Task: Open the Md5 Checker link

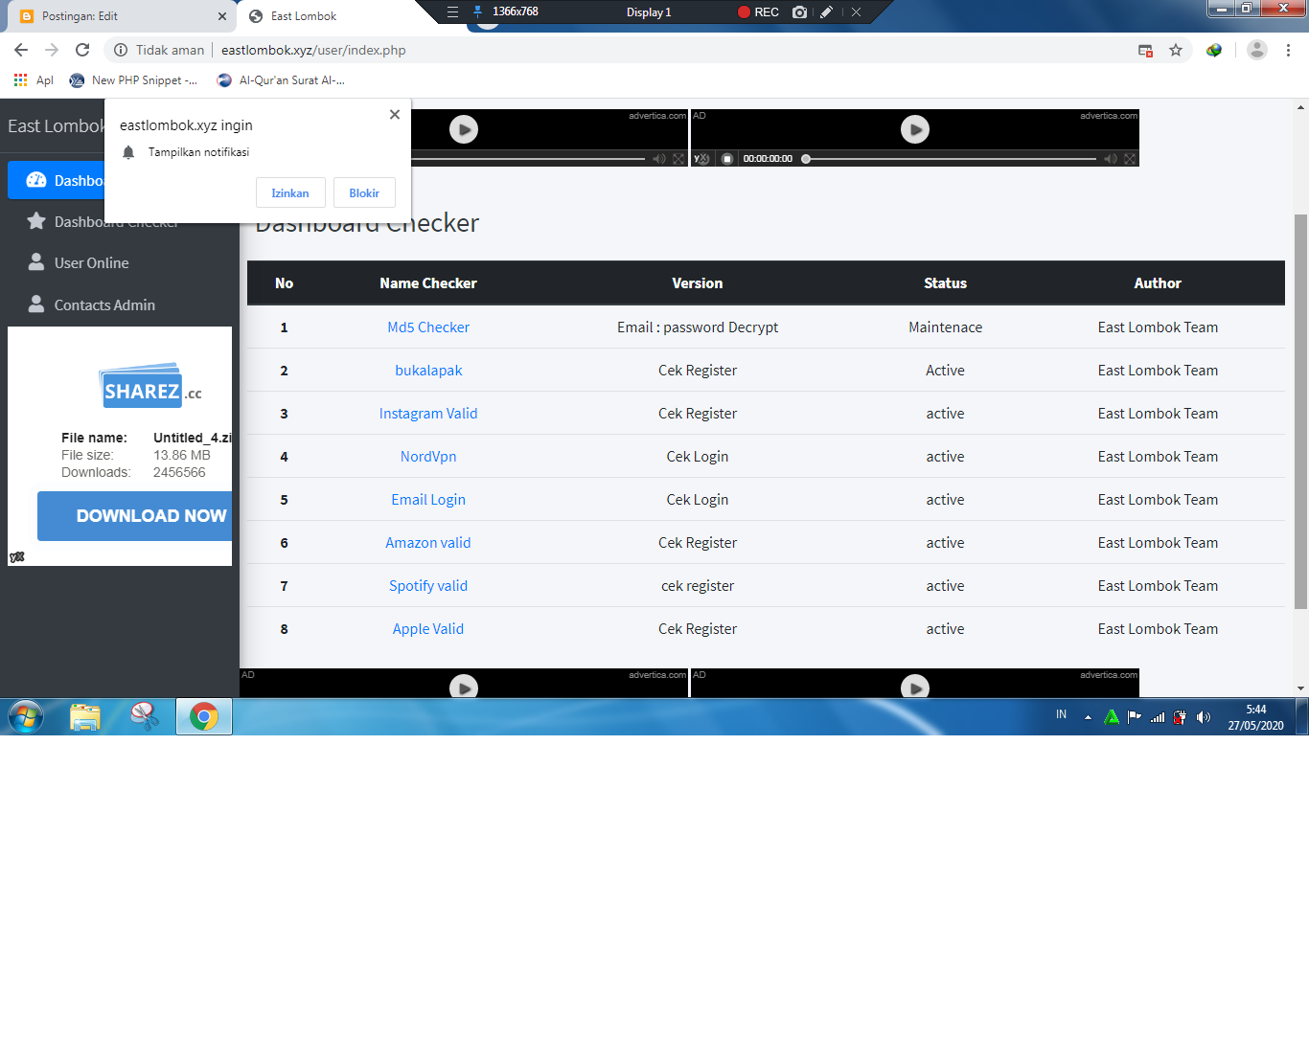Action: [x=428, y=327]
